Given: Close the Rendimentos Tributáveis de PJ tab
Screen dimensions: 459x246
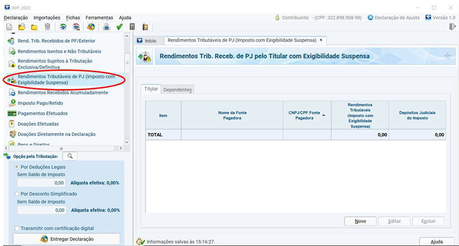Looking at the screenshot, I should (x=321, y=40).
